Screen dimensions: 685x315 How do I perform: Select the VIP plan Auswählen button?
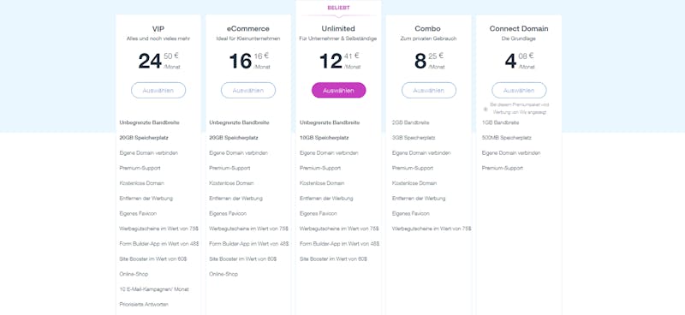158,91
